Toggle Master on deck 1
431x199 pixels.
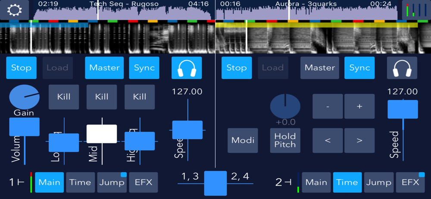[104, 68]
